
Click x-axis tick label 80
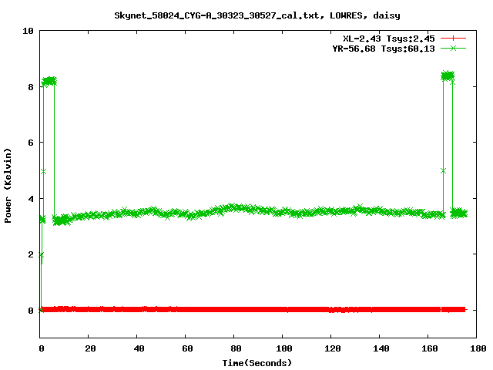(x=236, y=348)
